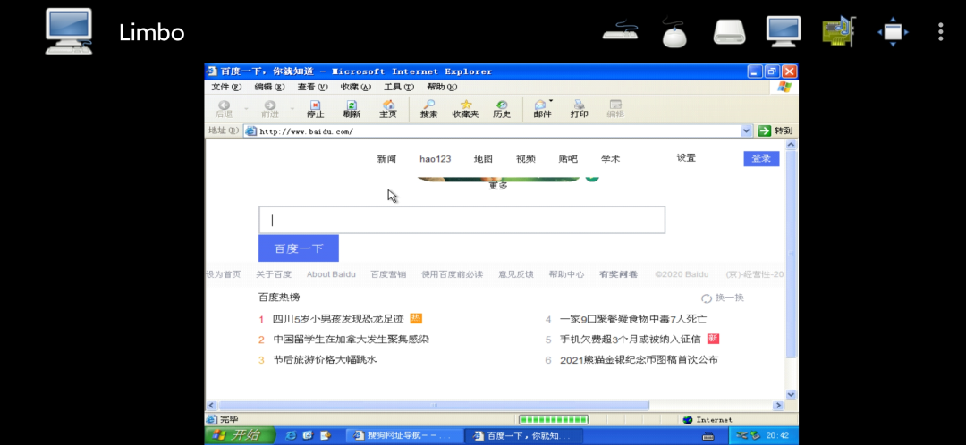Screen dimensions: 966x445
Task: Expand the address bar dropdown arrow
Action: point(747,130)
